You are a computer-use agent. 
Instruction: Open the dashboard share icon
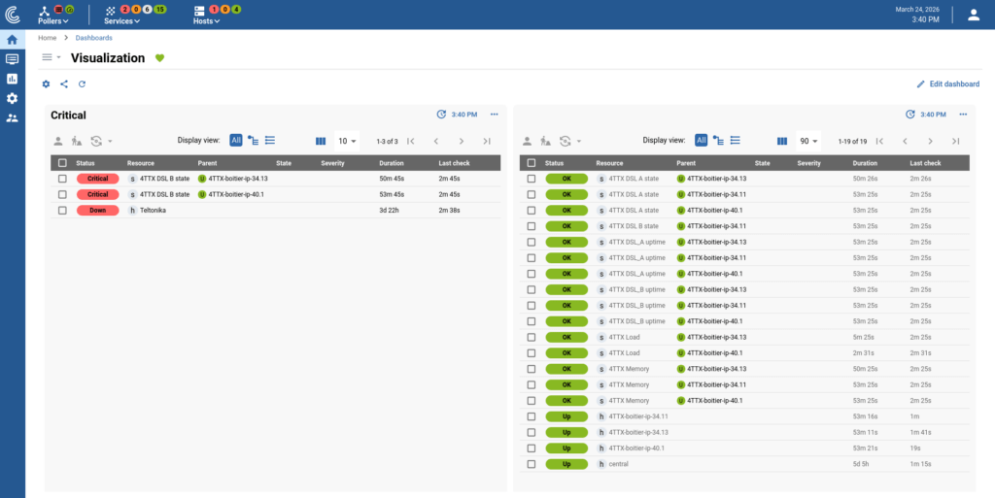point(64,84)
